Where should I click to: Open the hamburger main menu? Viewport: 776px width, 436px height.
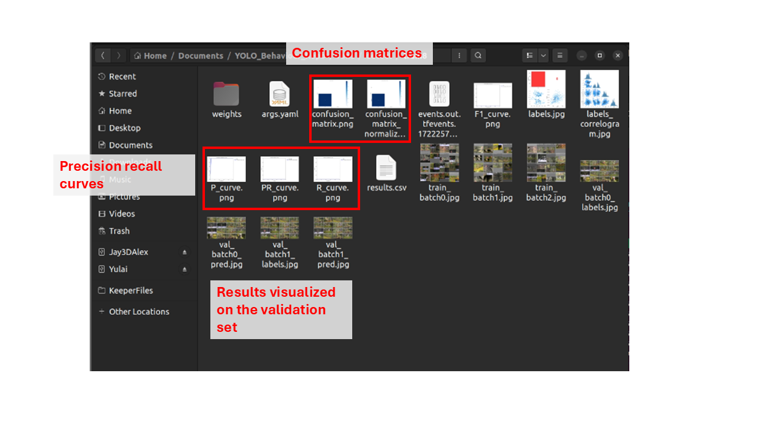[x=560, y=55]
